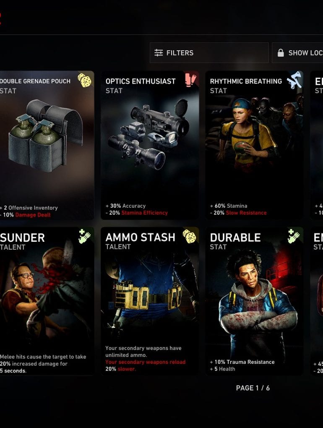Click green fist icon on Sunder card
This screenshot has width=323, height=428.
click(x=85, y=236)
